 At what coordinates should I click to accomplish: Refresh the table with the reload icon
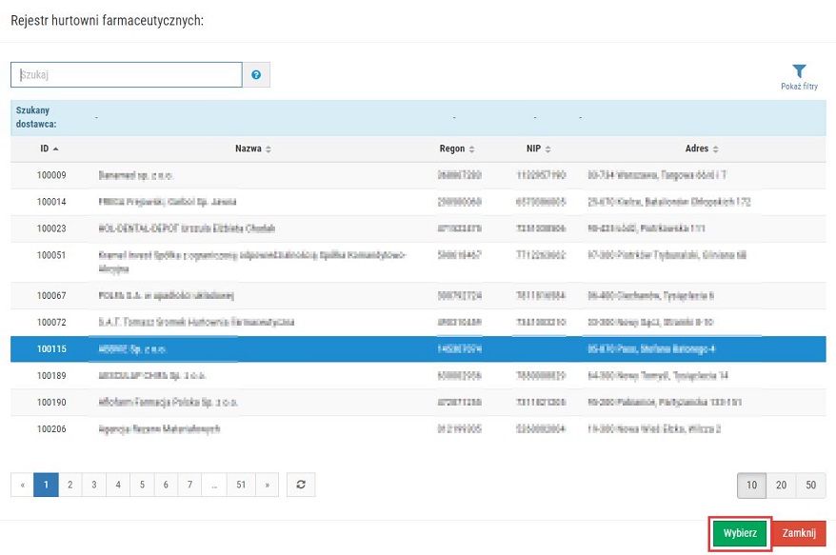click(x=301, y=485)
